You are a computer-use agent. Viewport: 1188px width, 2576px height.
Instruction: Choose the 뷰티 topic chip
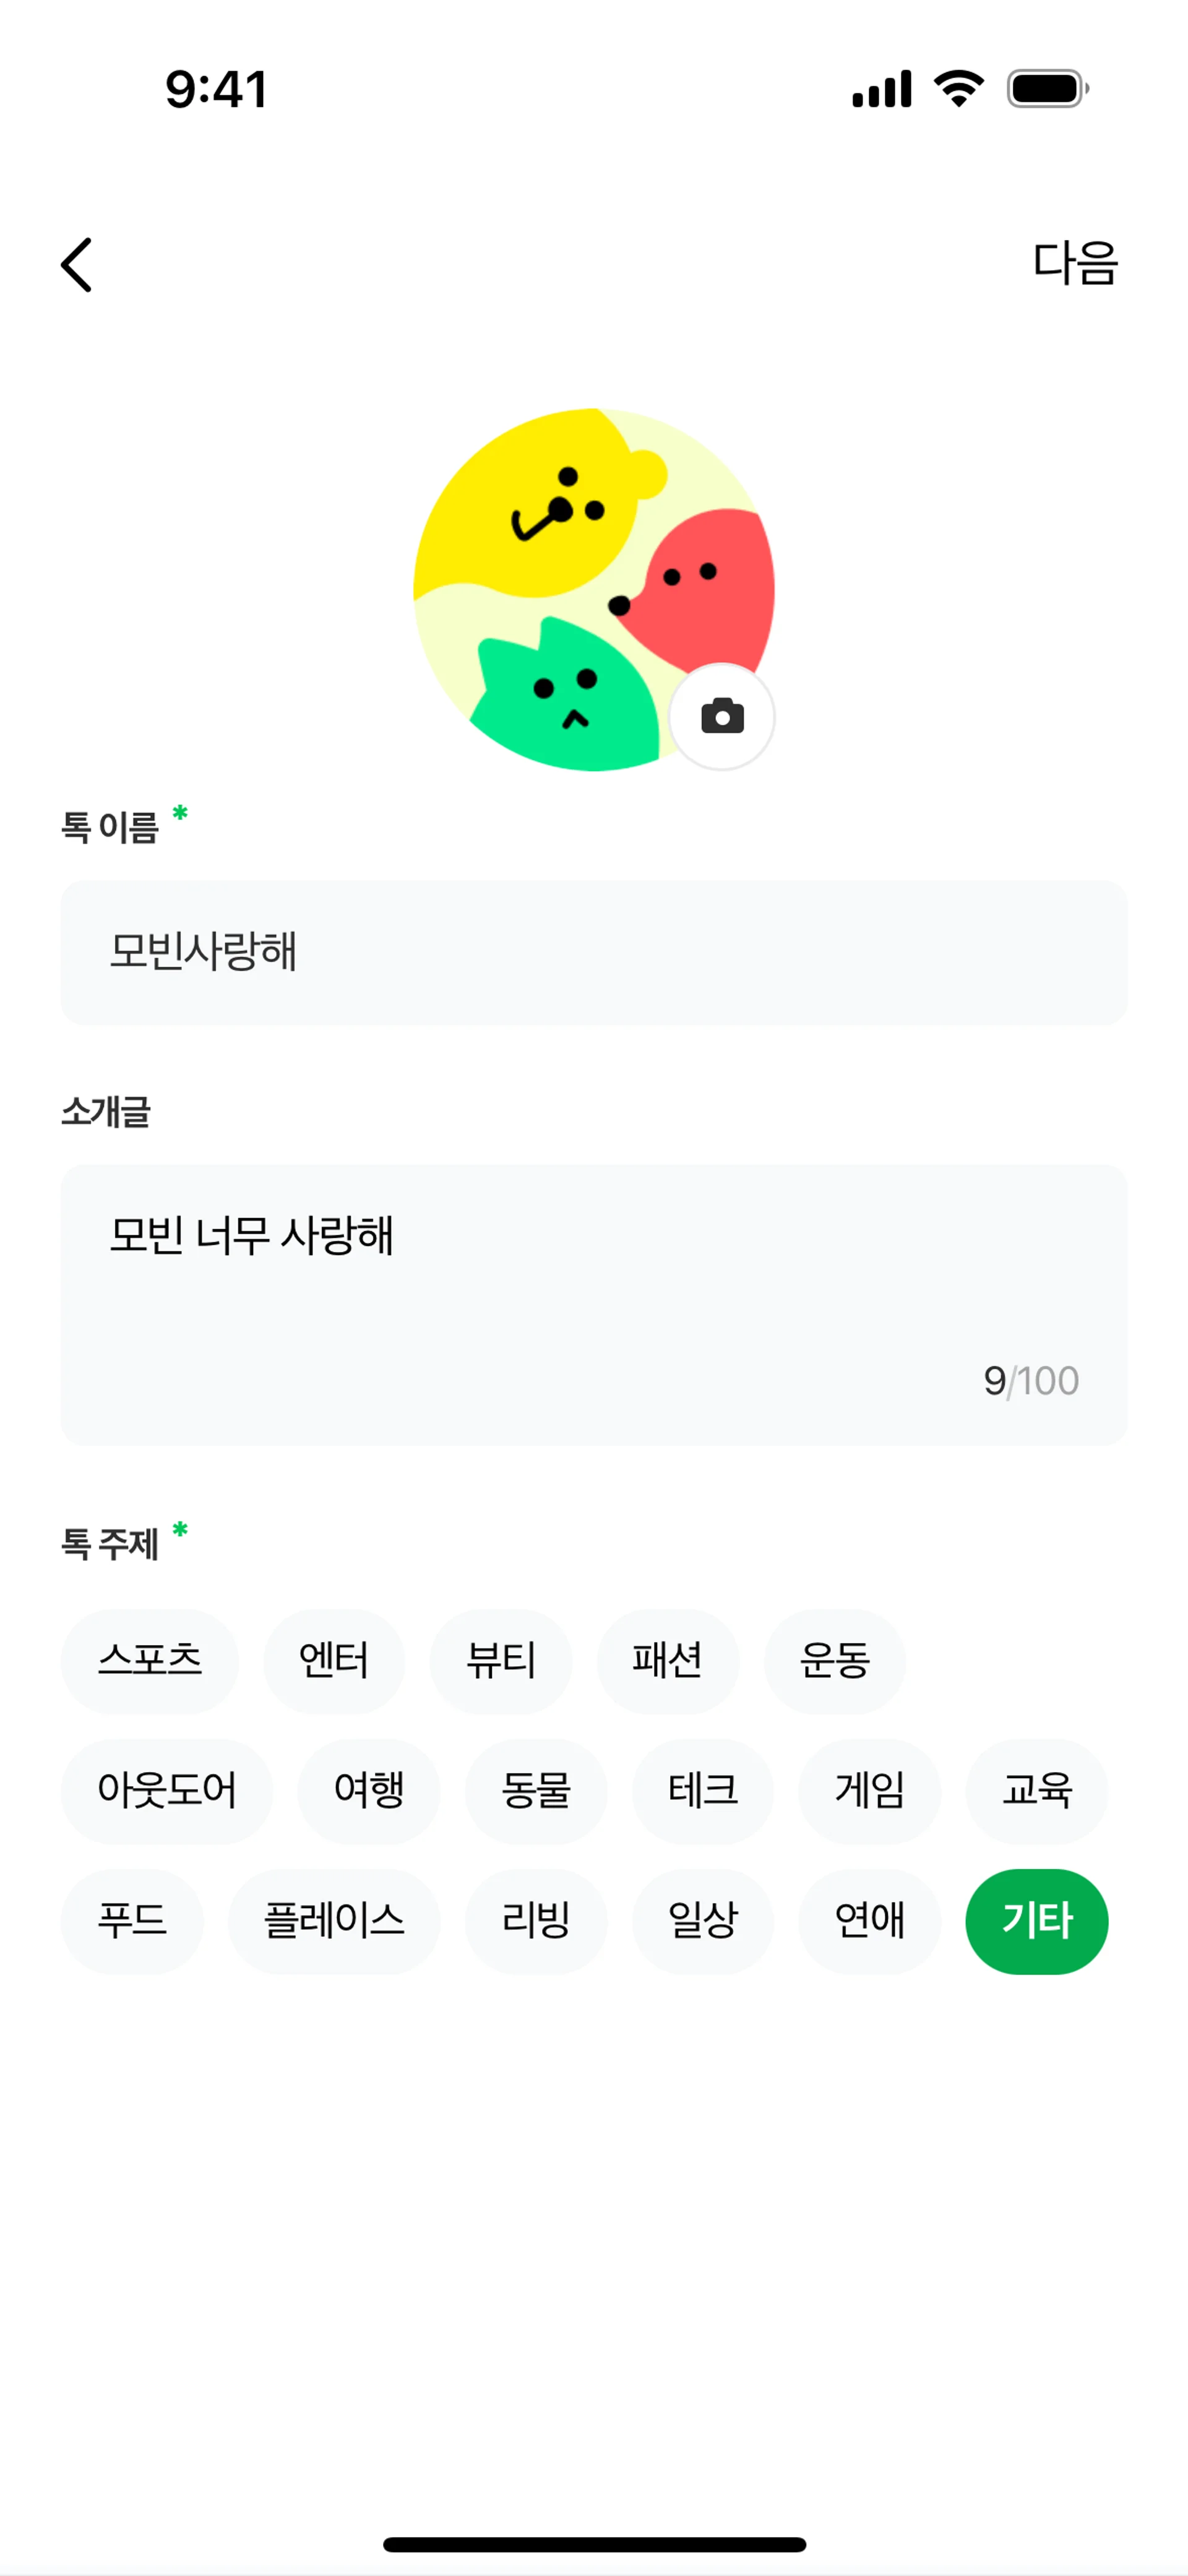coord(501,1661)
